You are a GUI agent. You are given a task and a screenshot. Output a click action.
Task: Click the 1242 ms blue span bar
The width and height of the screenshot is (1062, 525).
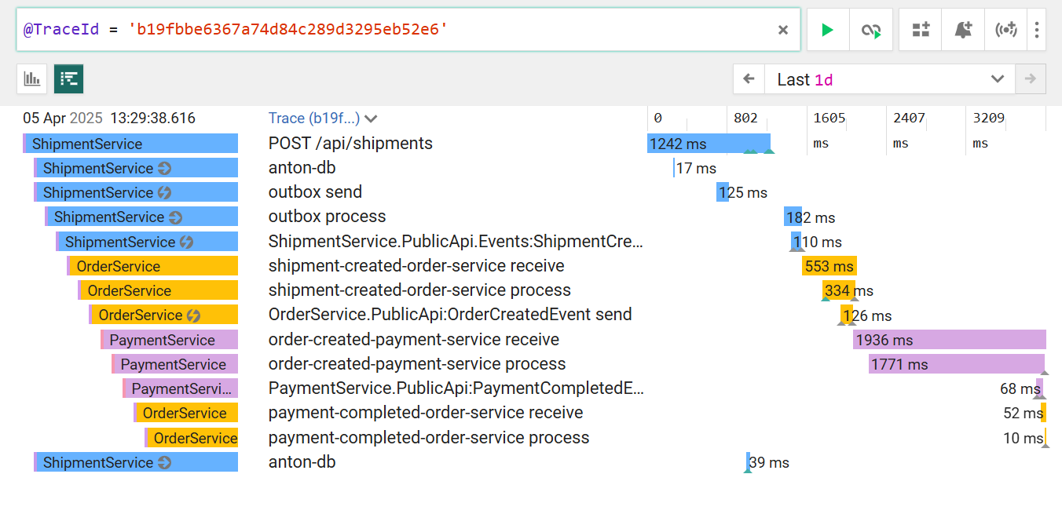[x=709, y=144]
